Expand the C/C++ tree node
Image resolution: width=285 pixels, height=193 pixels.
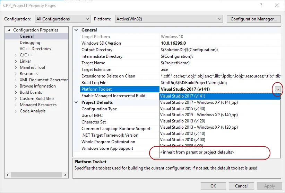[16, 55]
